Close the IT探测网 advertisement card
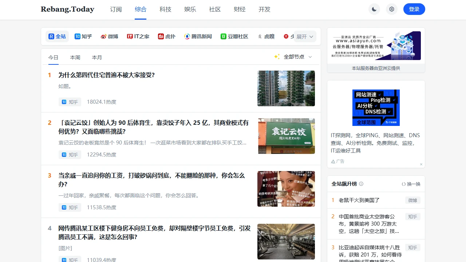This screenshot has height=262, width=466. (421, 164)
